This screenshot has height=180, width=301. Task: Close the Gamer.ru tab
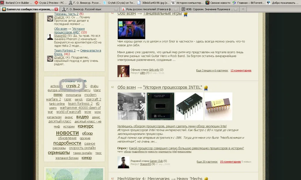coord(56,9)
